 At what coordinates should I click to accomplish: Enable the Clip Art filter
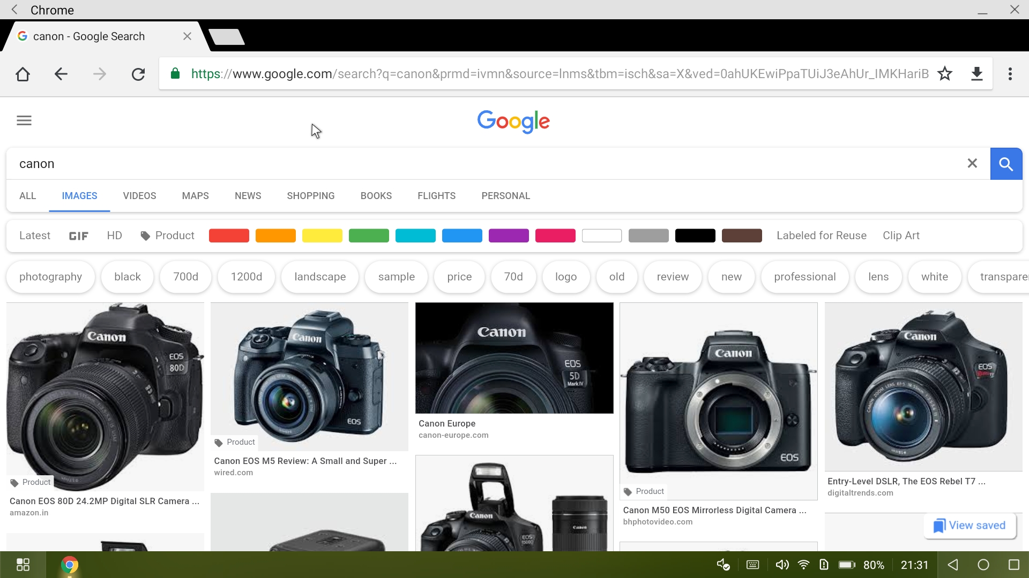pyautogui.click(x=901, y=235)
